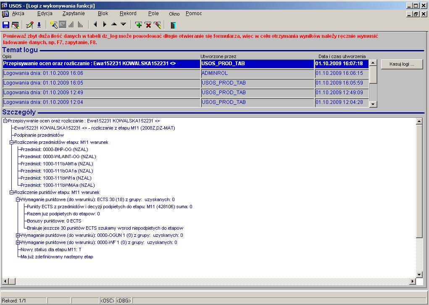Click right arrow of details horizontal scrollbar
Screen dimensions: 429x305
[413, 281]
